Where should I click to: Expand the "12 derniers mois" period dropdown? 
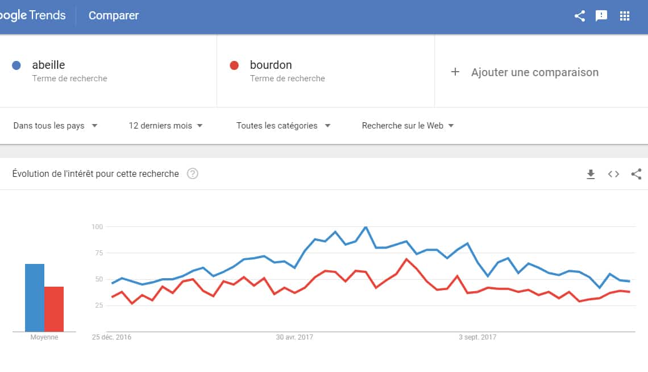165,126
